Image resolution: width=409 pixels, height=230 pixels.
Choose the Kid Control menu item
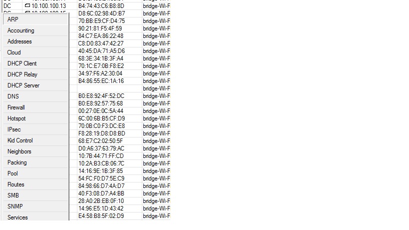click(36, 140)
